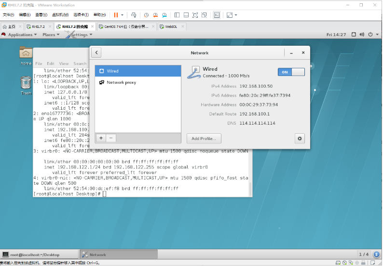Viewport: 384px width, 269px height.
Task: Click the unity mode toolbar icon
Action: pyautogui.click(x=204, y=15)
